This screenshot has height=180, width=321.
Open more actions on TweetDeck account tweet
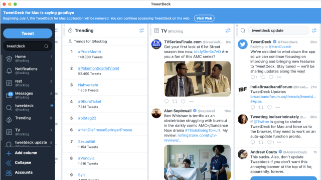click(279, 77)
